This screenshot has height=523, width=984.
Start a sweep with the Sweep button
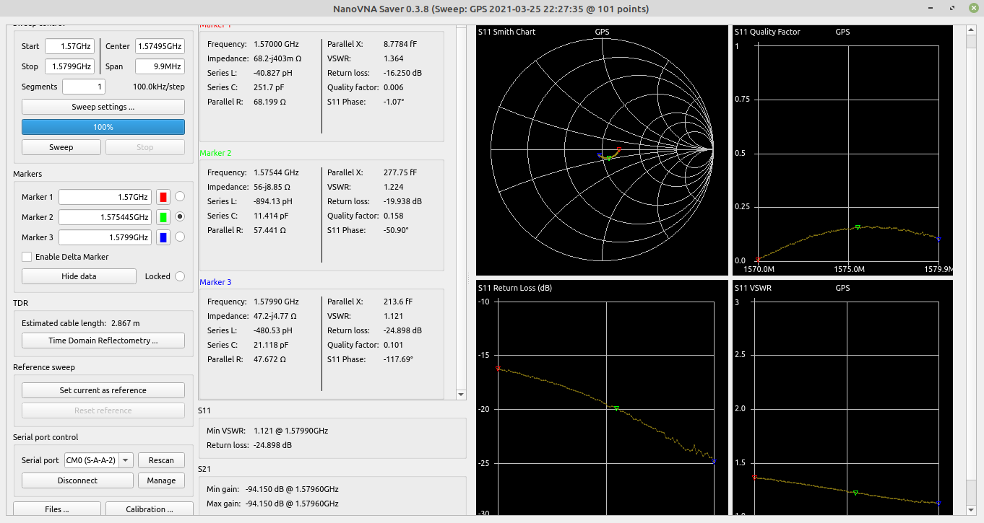61,147
